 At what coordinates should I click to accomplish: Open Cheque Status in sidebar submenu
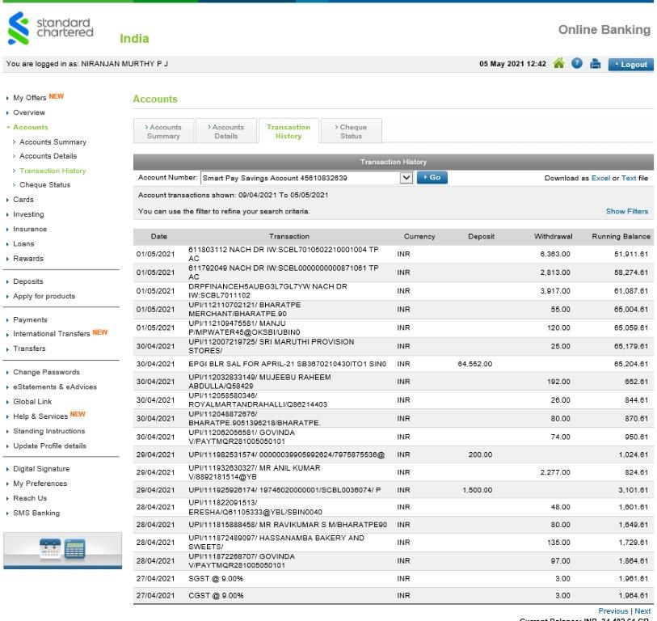coord(44,185)
